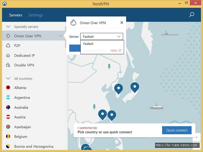Viewport: 203px width, 152px height.
Task: Click the Onion Over VPN sidebar icon
Action: (x=8, y=36)
